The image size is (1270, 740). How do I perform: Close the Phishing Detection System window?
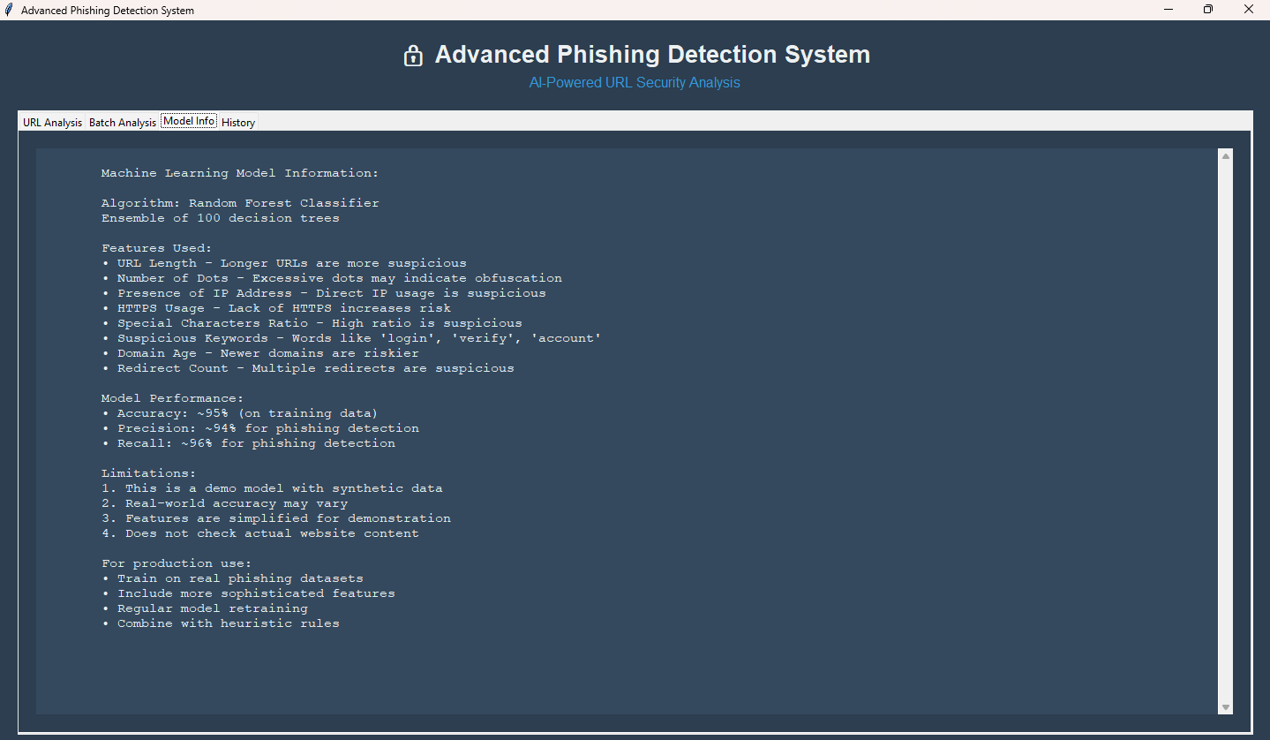tap(1248, 10)
